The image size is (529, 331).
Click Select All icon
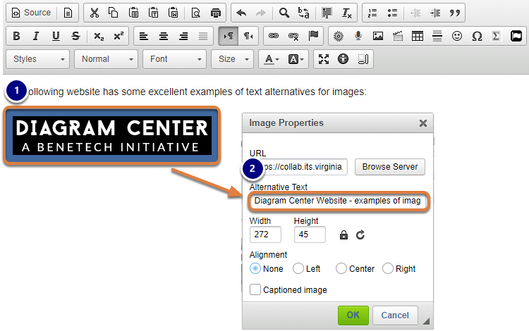pyautogui.click(x=327, y=13)
